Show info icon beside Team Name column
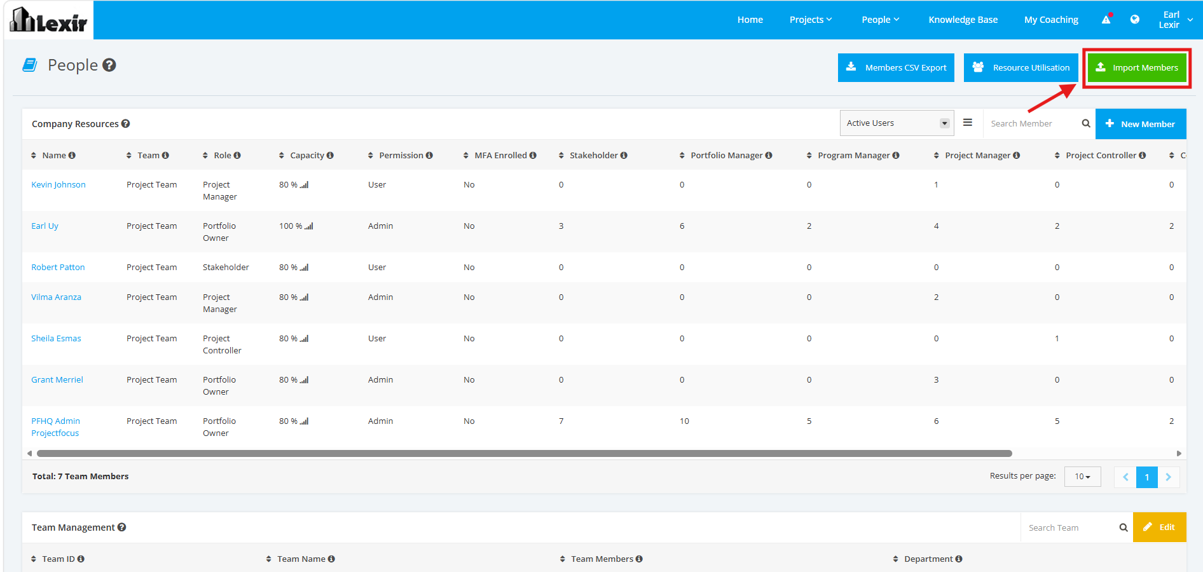 click(x=331, y=559)
